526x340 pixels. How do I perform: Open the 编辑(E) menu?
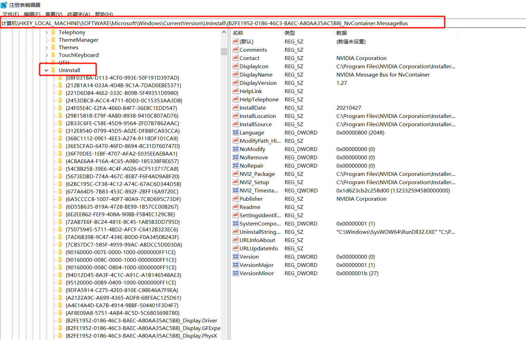[32, 14]
